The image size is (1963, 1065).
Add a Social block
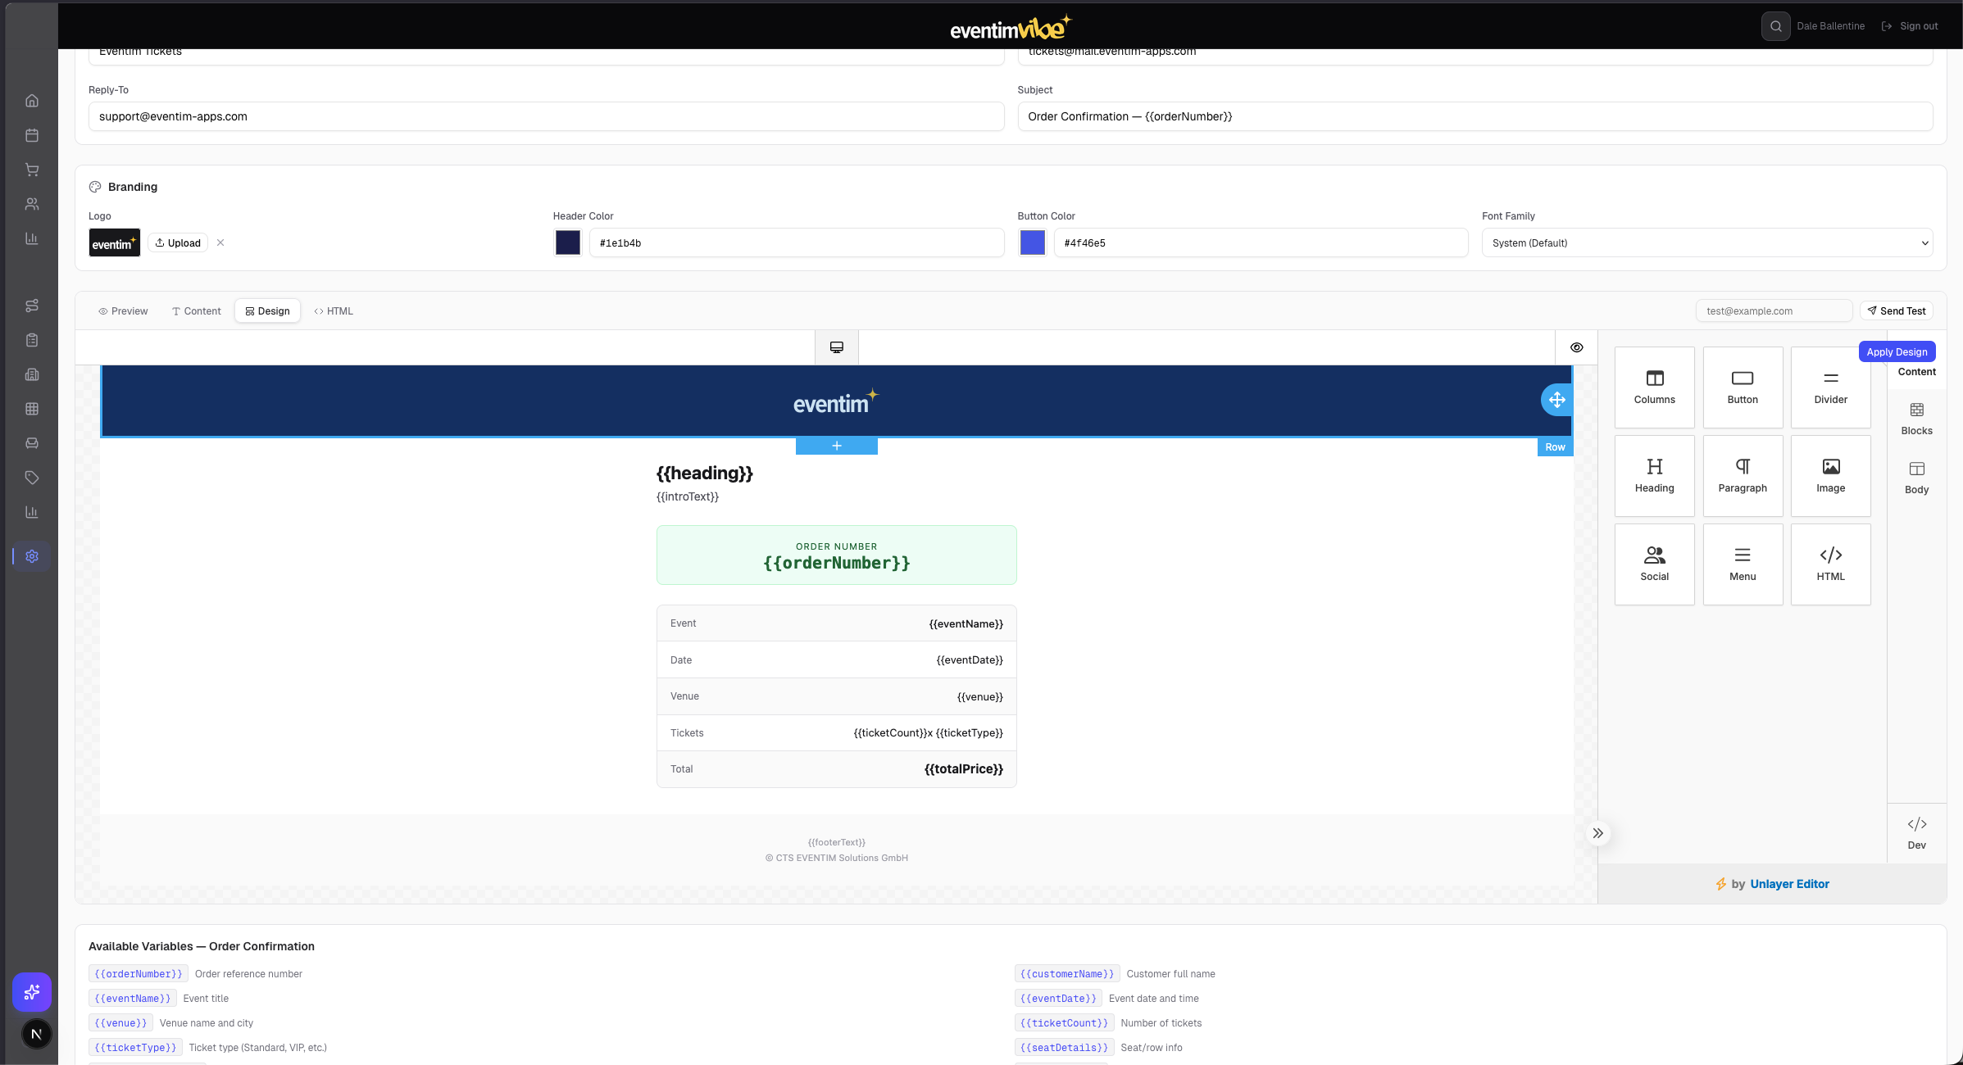(x=1655, y=564)
